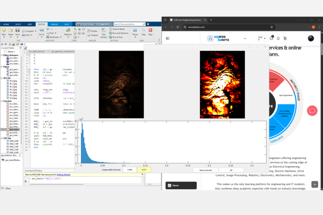Open the New dropdown arrow
323x215 pixels.
[4, 37]
